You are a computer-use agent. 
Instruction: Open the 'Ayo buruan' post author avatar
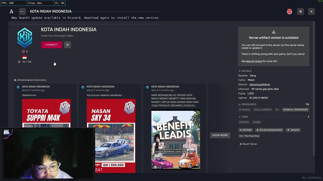83,87
